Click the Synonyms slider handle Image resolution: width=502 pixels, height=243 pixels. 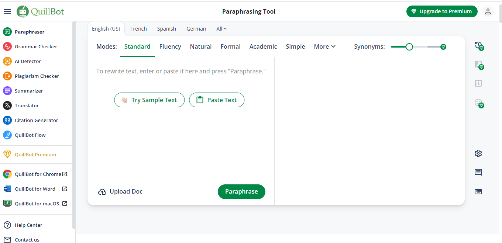point(409,47)
